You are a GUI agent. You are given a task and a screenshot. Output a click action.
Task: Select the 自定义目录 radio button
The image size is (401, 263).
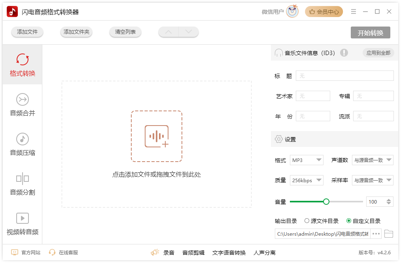pyautogui.click(x=349, y=221)
